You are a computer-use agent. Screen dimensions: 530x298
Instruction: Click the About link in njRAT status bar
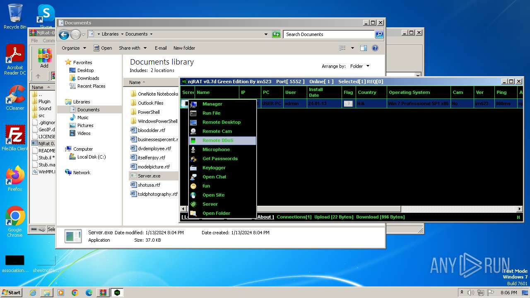coord(265,217)
